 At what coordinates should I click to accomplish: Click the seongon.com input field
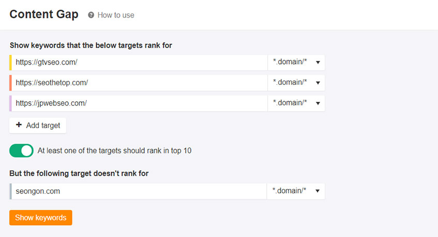(x=139, y=191)
